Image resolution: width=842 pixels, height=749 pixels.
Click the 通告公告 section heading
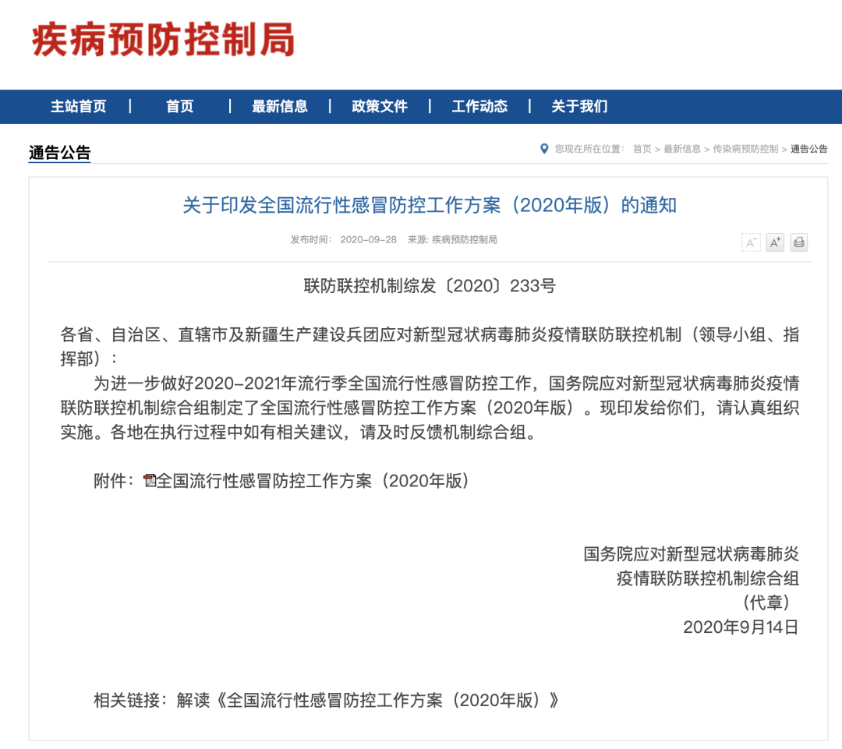coord(59,153)
